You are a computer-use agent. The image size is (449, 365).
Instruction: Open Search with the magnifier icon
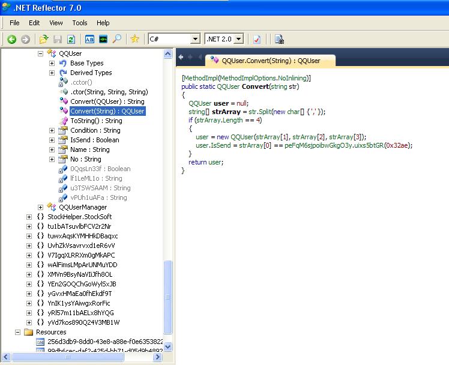point(117,39)
